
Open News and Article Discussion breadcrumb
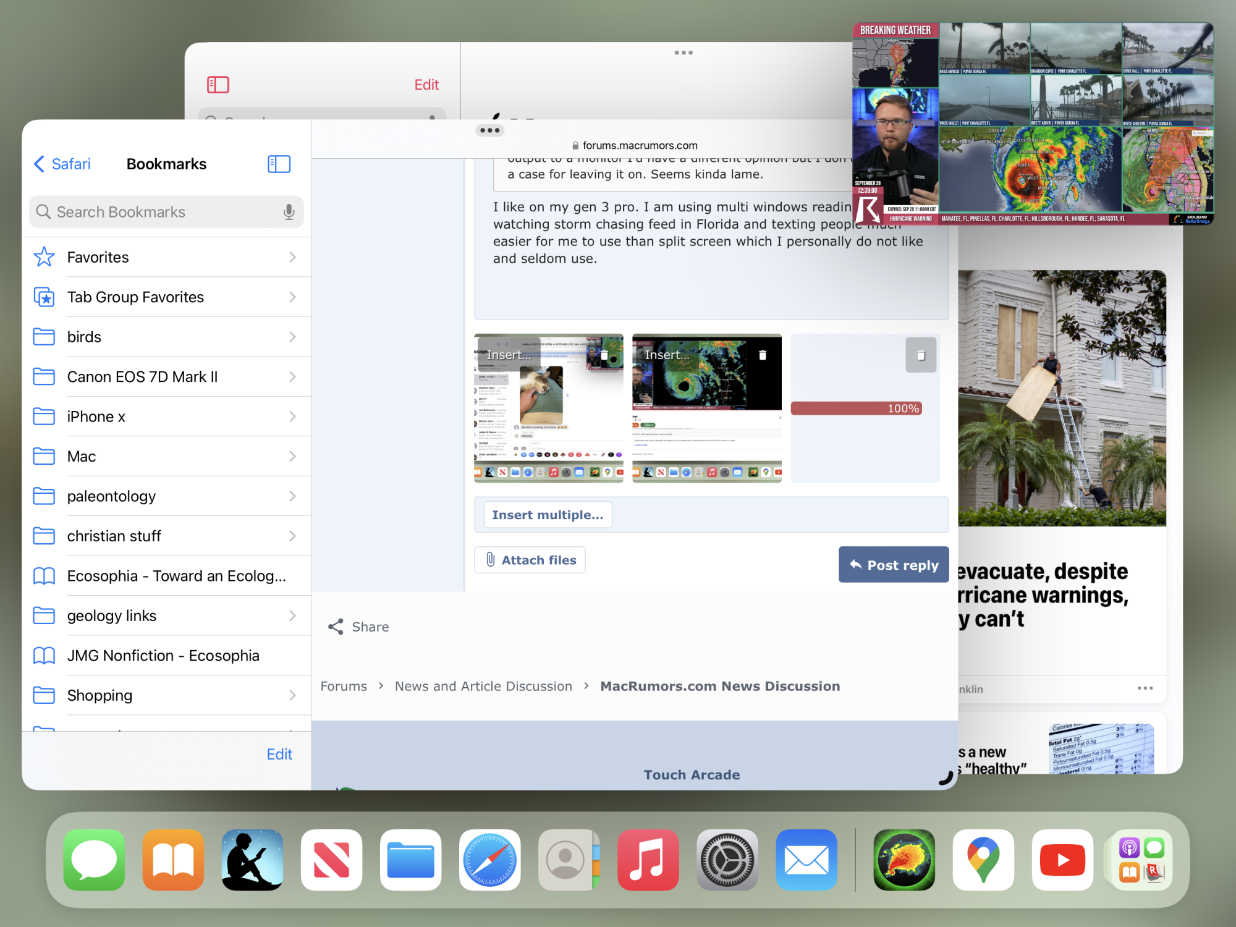[x=483, y=686]
